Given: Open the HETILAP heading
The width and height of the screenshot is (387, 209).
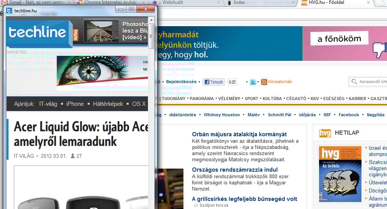Looking at the screenshot, I should 347,133.
